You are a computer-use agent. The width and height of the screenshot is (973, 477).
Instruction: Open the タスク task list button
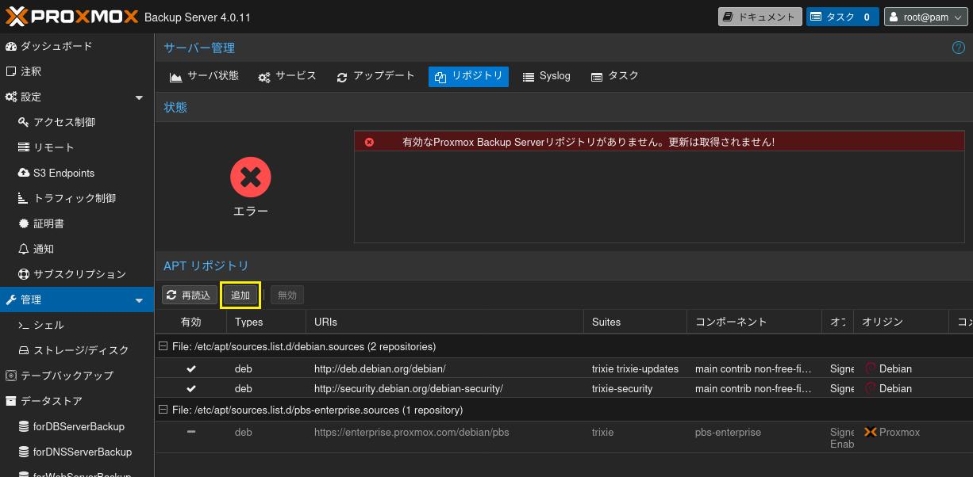842,17
